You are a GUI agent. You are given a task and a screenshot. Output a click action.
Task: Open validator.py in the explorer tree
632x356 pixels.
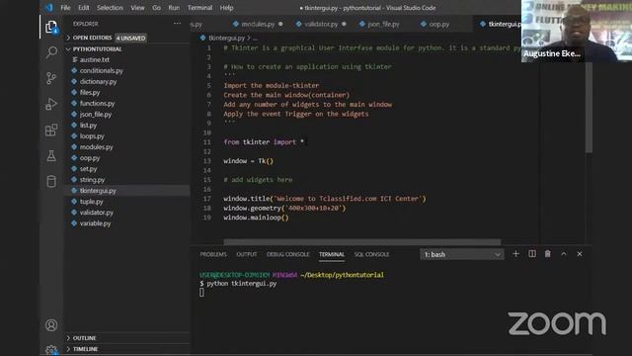[x=127, y=213]
